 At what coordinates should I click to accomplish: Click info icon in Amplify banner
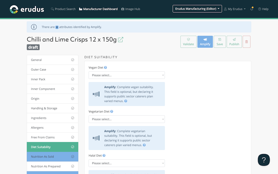[x=34, y=27]
